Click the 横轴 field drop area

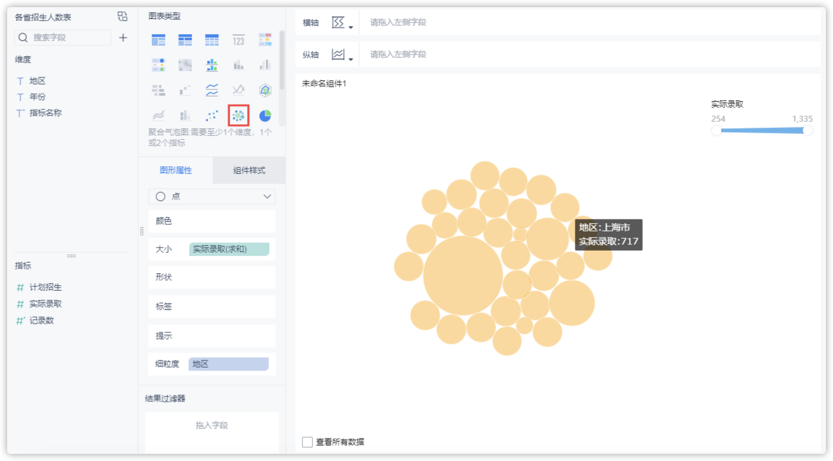[x=589, y=22]
